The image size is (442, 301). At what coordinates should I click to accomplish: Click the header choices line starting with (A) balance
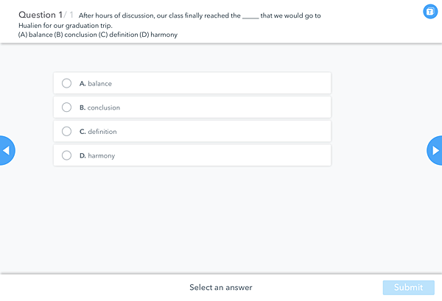(98, 35)
